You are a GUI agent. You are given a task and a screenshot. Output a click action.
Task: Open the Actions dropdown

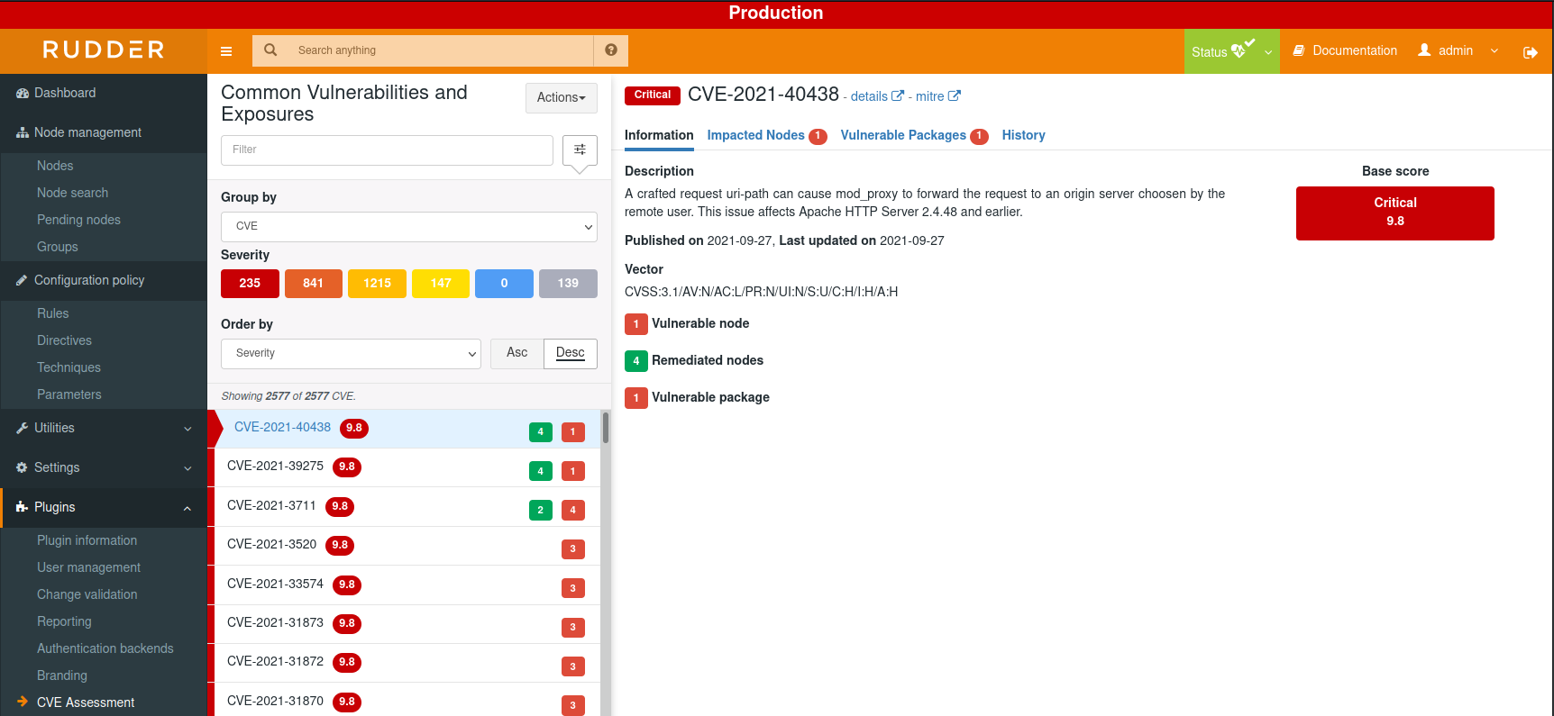561,97
